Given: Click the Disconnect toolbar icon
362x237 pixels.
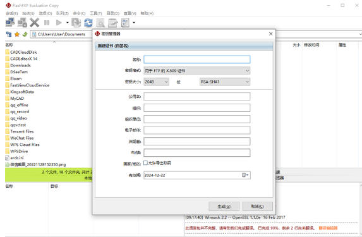Looking at the screenshot, I should pyautogui.click(x=22, y=22).
